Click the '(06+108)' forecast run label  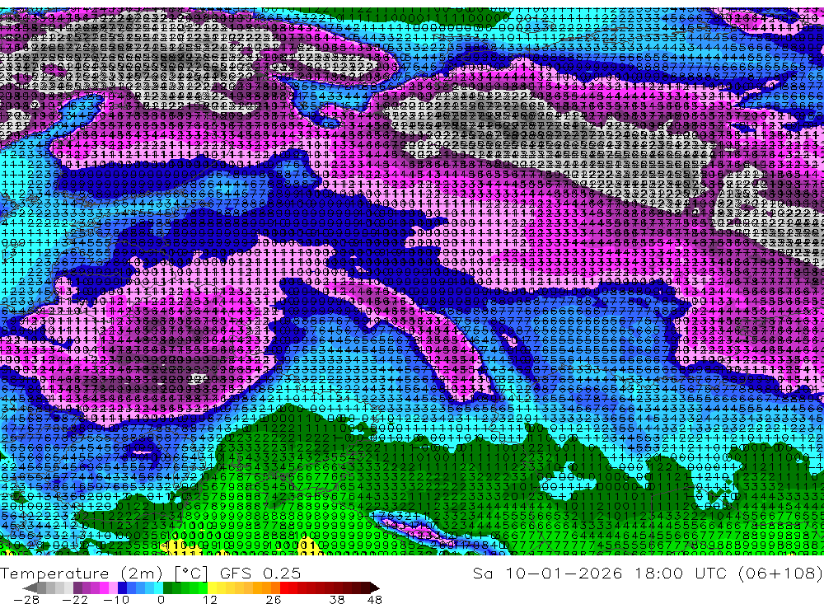780,573
